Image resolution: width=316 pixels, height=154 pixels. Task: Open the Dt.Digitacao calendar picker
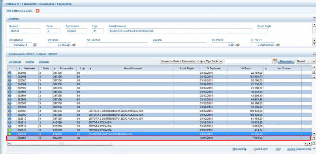tap(35, 45)
